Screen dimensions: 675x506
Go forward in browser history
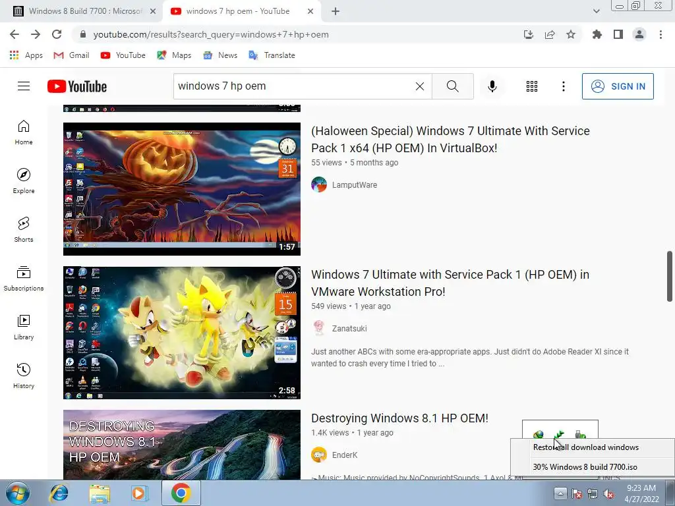point(36,34)
